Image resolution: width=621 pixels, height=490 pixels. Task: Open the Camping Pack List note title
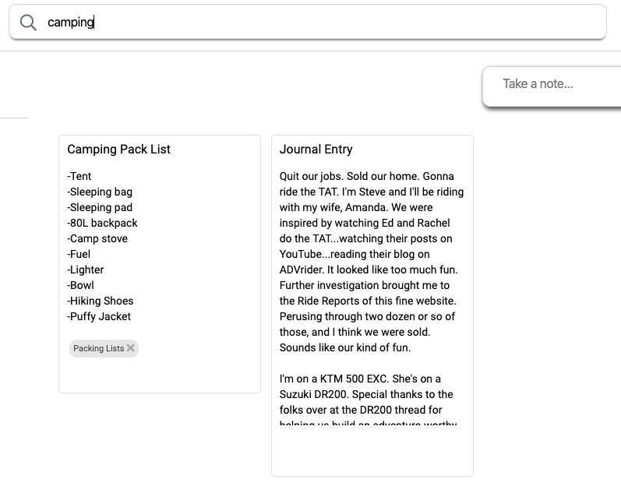click(119, 150)
